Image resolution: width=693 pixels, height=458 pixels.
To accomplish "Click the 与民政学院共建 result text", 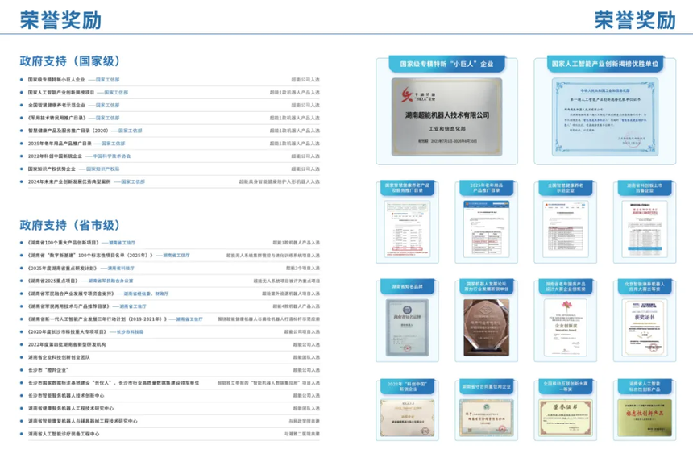I will (304, 421).
